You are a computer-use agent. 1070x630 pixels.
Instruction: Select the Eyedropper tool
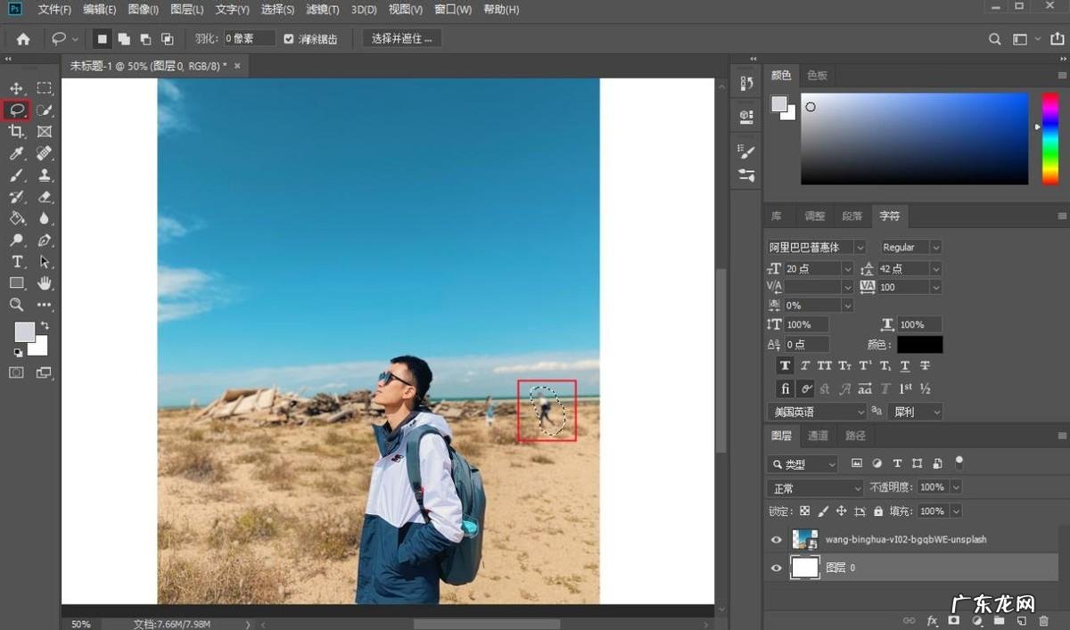coord(16,153)
